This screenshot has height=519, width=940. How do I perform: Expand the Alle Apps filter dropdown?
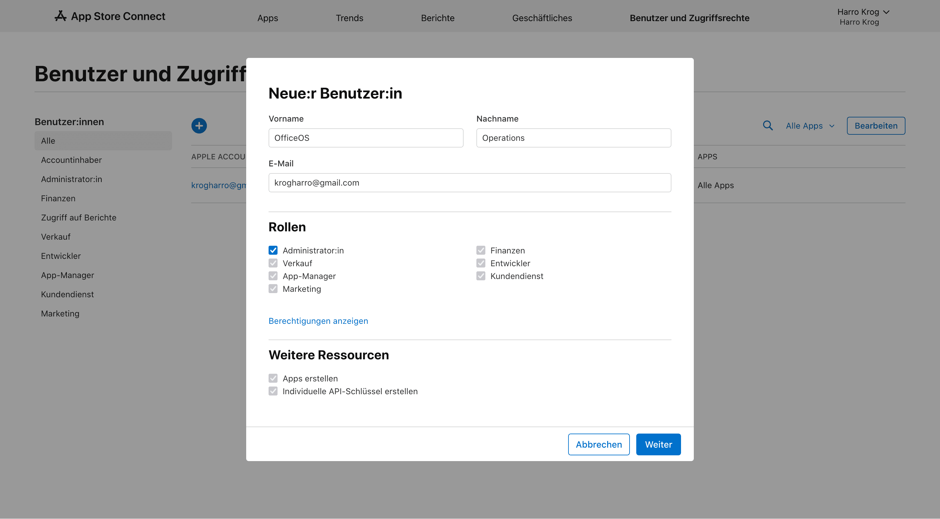click(810, 126)
